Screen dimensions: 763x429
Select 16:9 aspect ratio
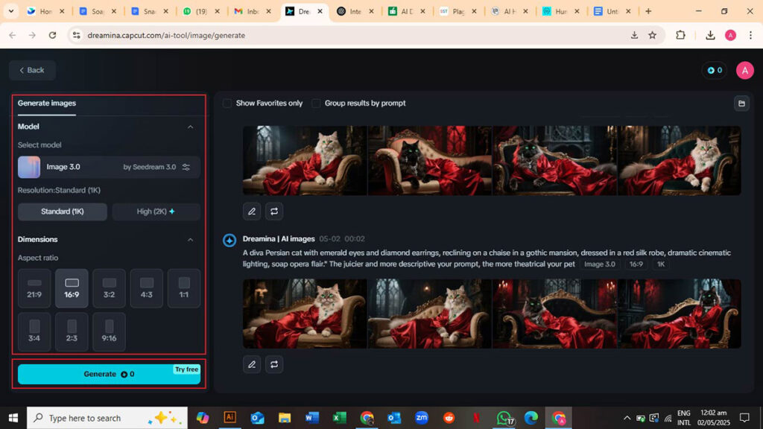(72, 288)
